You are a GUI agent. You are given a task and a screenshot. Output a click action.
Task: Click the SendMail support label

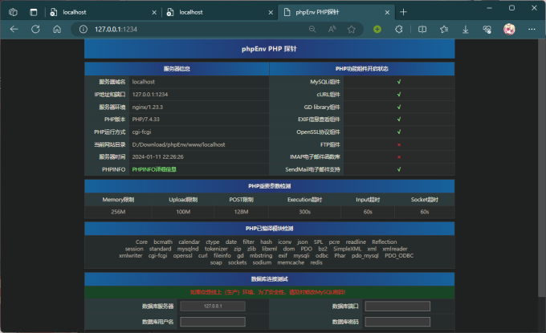click(x=312, y=169)
